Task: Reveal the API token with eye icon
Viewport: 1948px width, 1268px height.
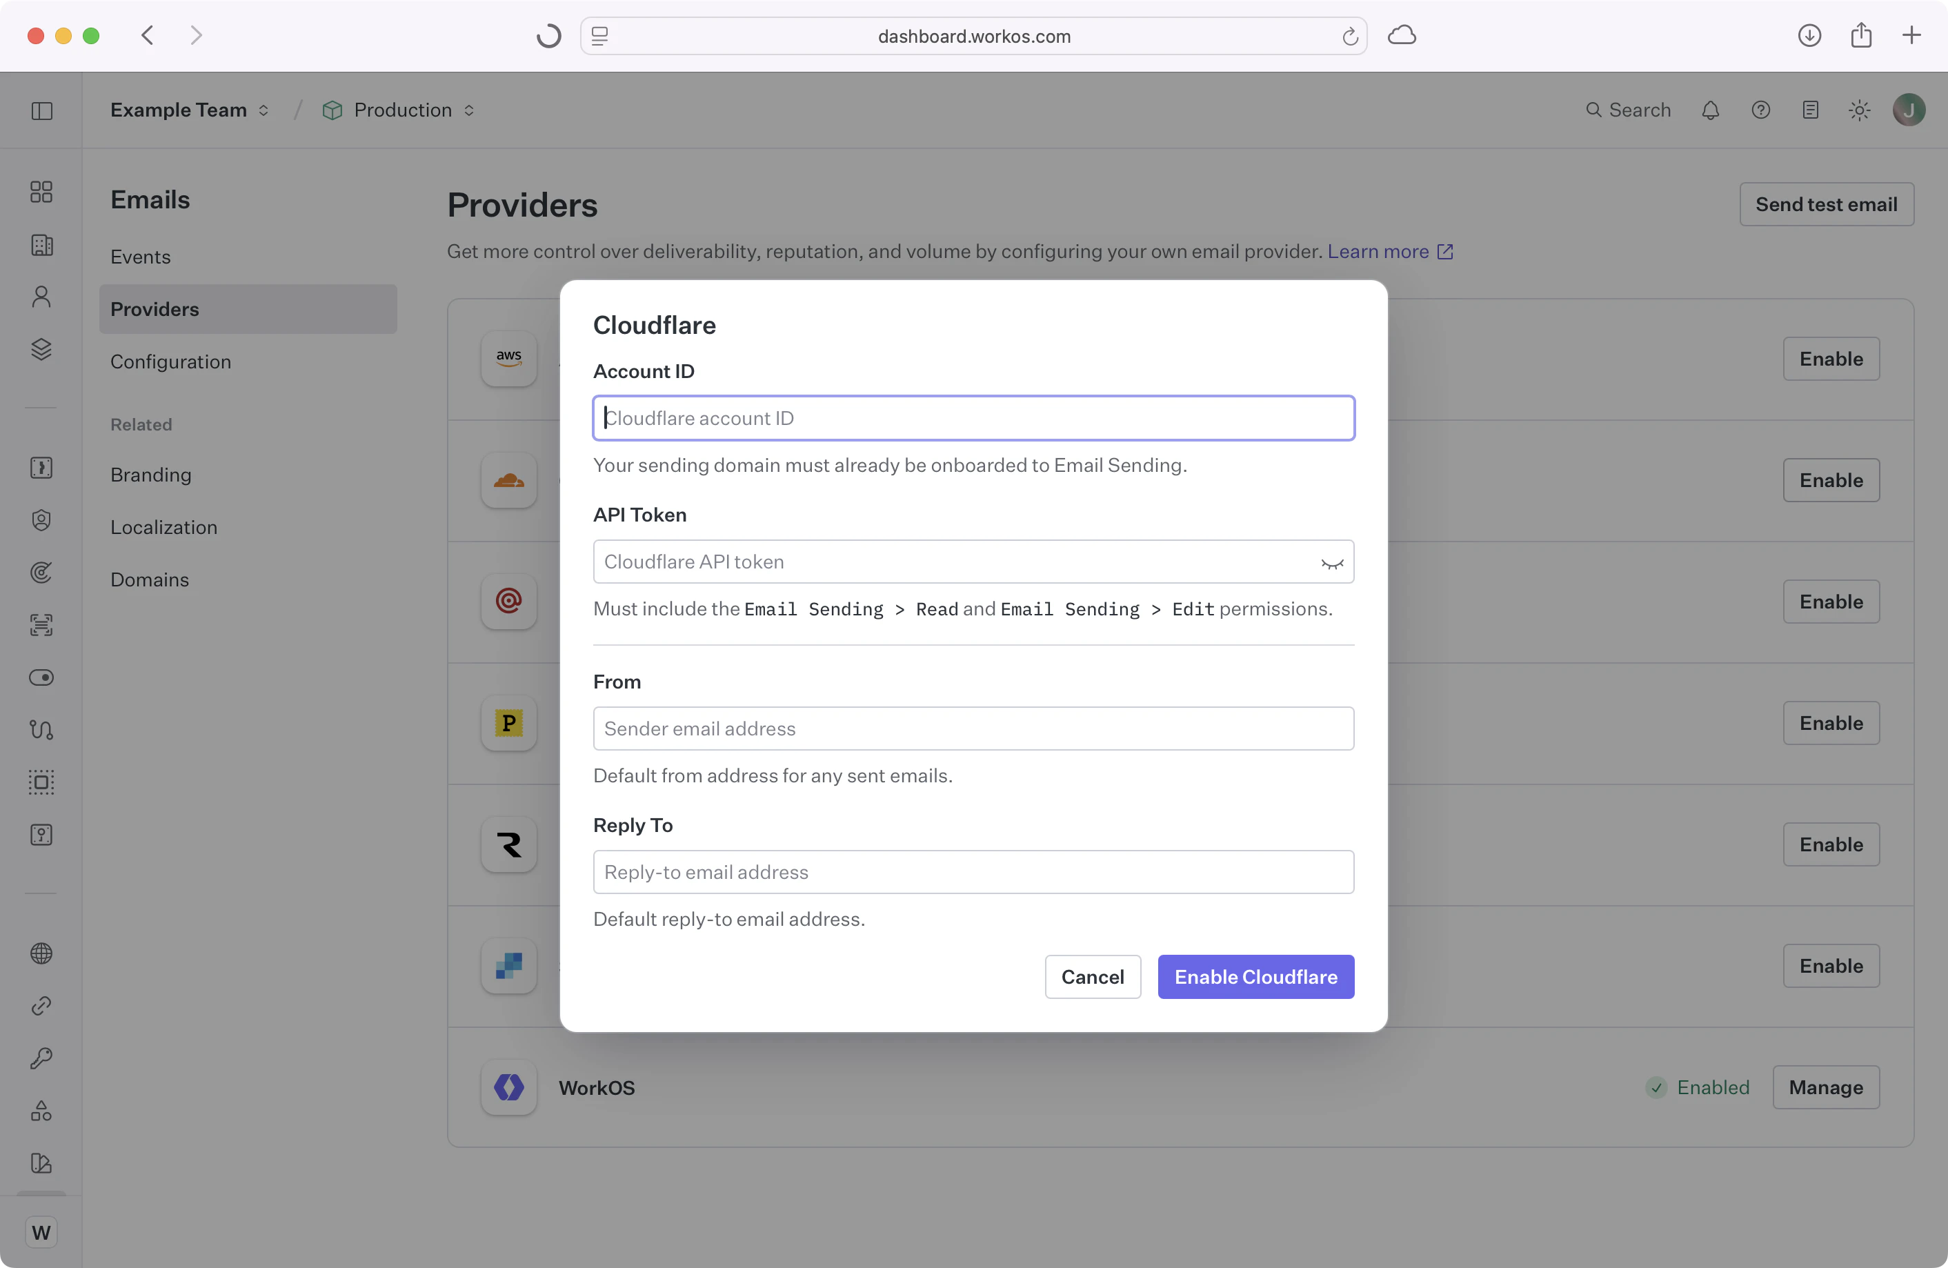Action: 1332,562
